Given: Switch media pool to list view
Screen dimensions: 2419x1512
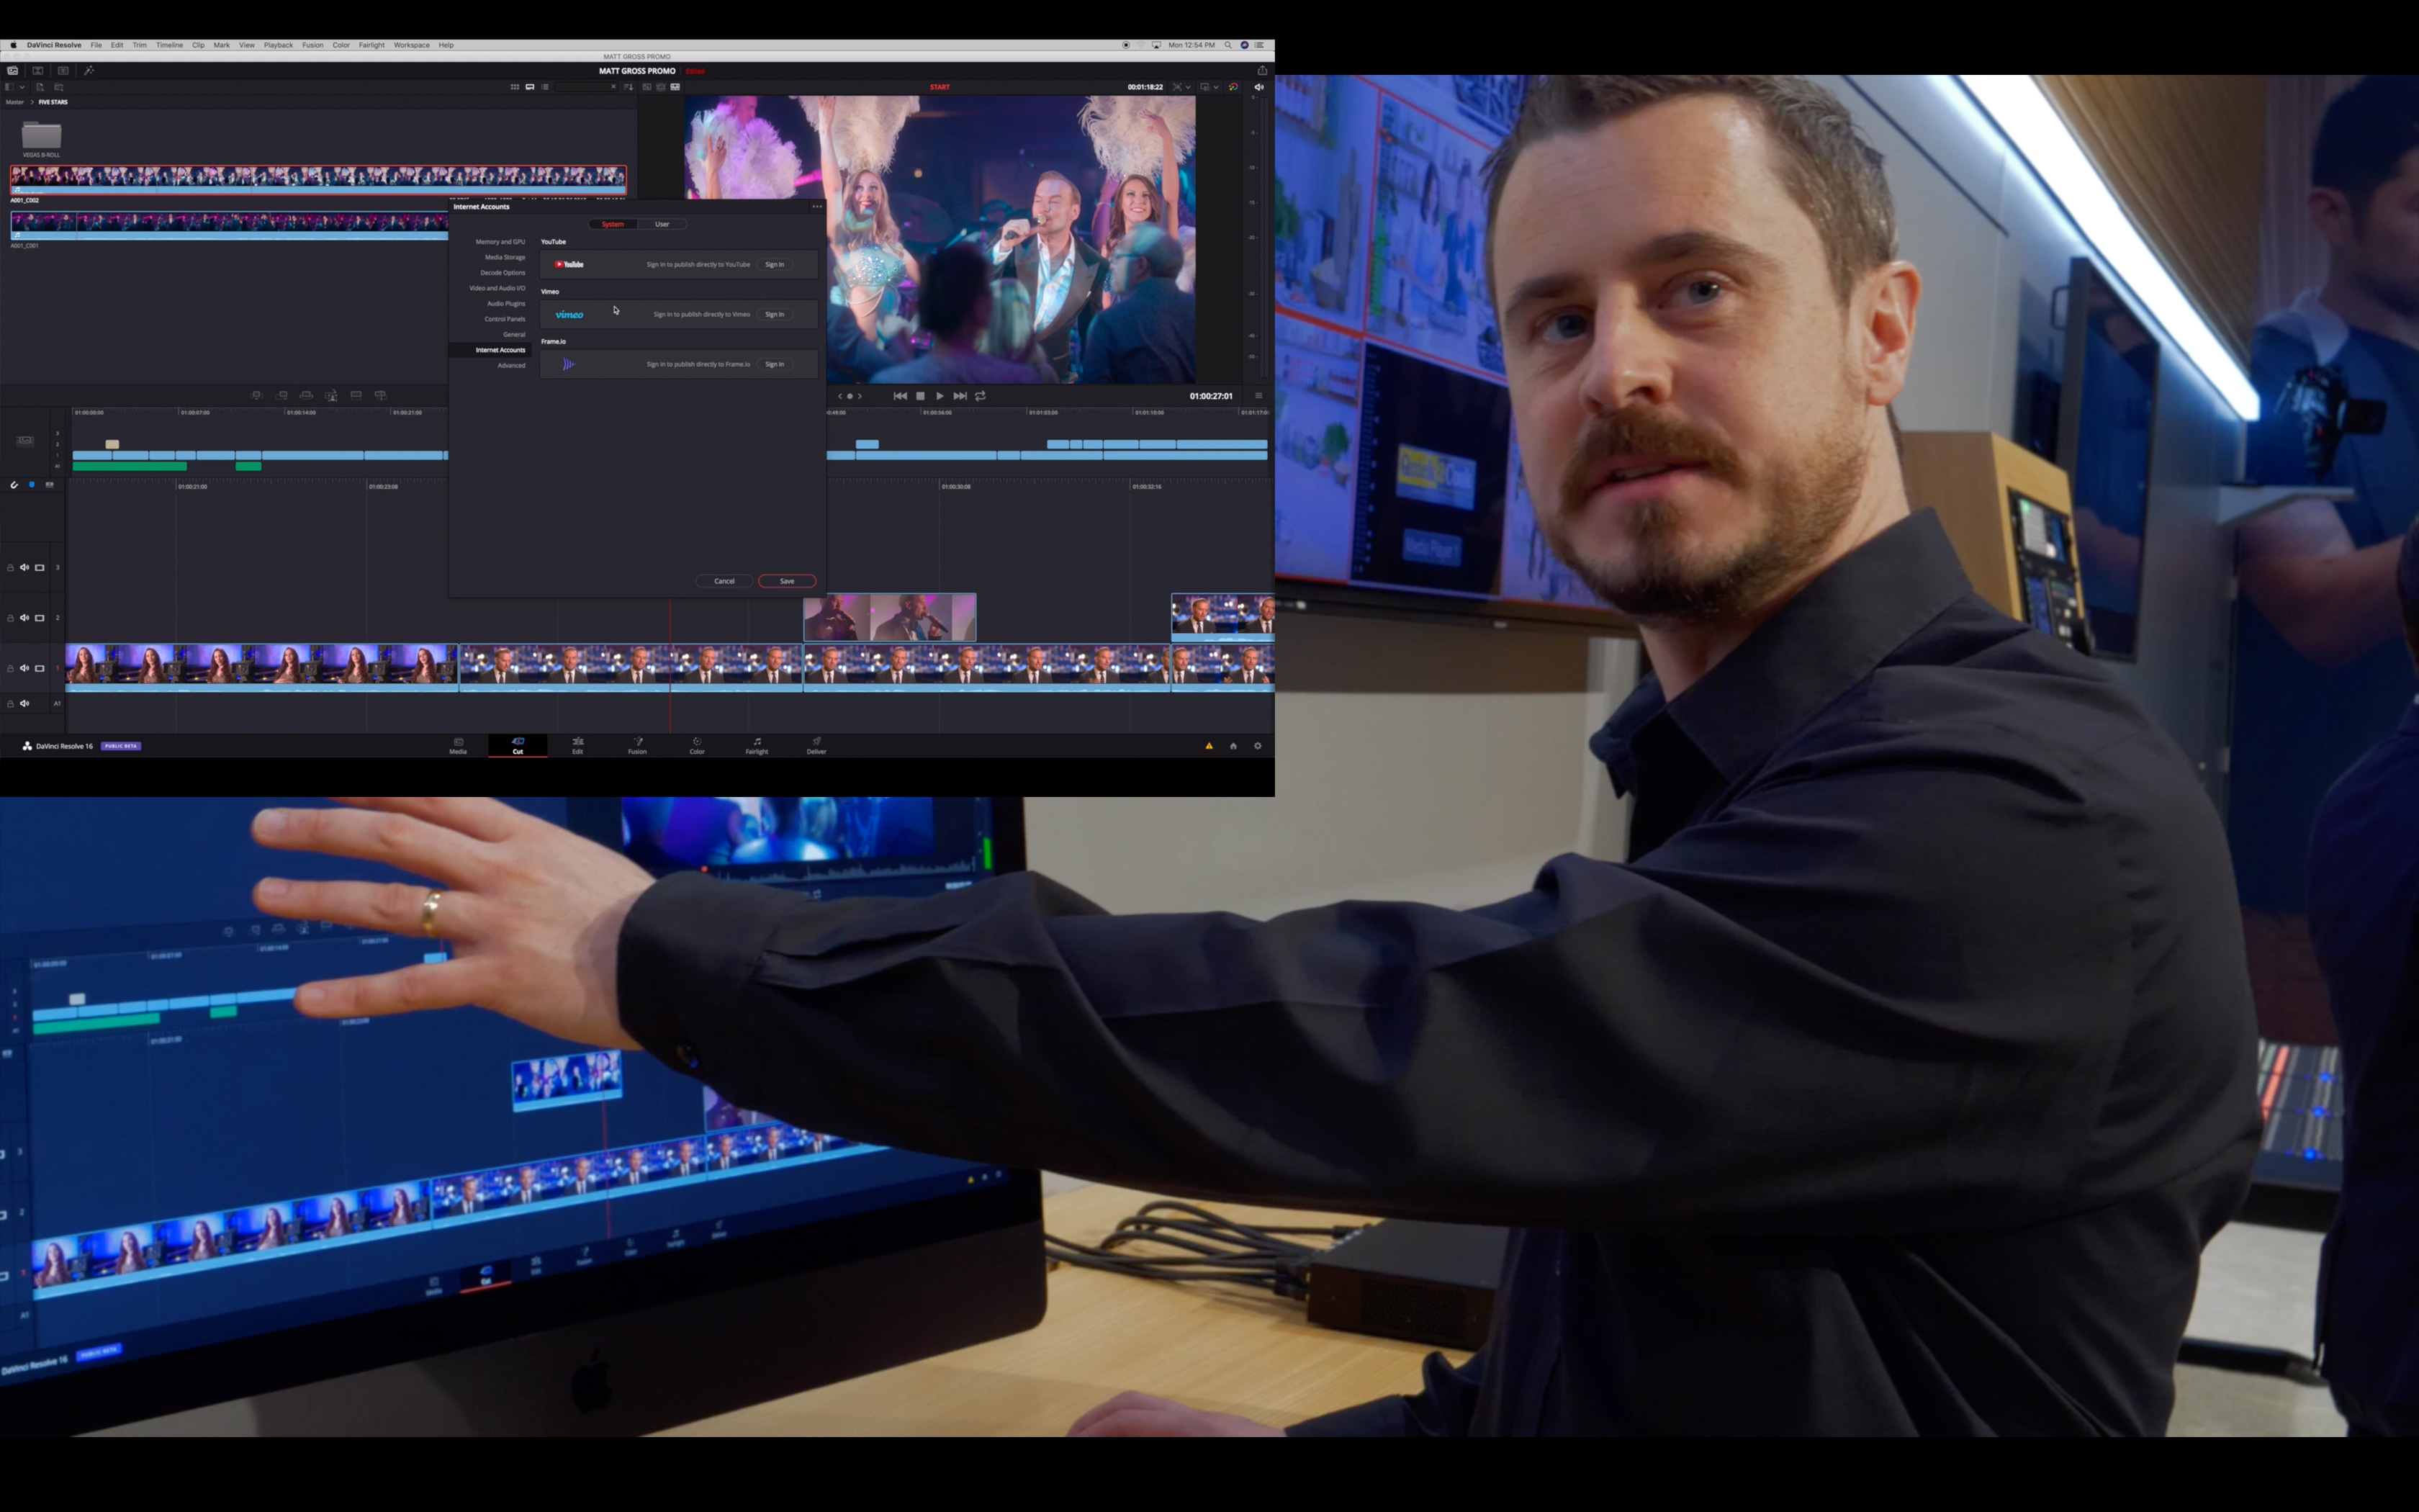Looking at the screenshot, I should point(545,87).
